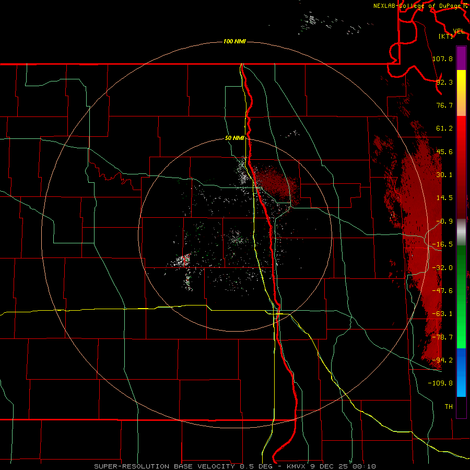The height and width of the screenshot is (470, 470).
Task: Click the 50 NMI range ring label
Action: pos(234,138)
